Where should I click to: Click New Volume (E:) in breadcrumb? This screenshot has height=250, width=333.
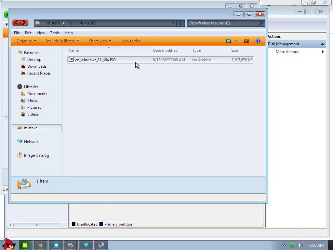82,23
